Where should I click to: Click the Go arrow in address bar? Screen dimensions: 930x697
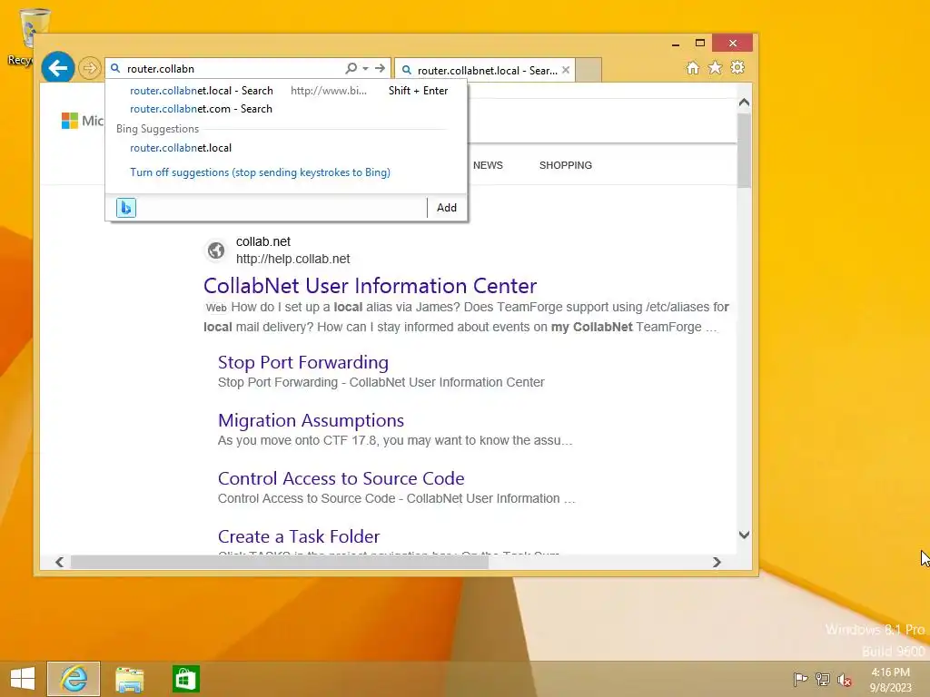pos(381,68)
